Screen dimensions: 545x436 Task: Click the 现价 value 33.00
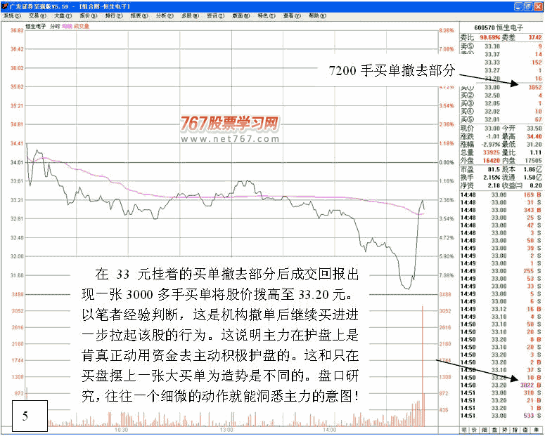(x=492, y=128)
